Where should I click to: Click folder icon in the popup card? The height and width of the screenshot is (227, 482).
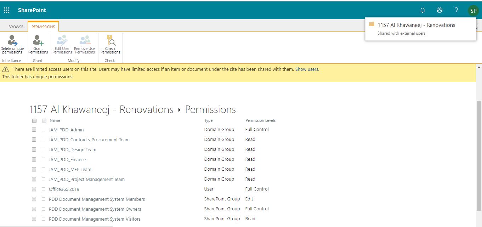(x=372, y=24)
